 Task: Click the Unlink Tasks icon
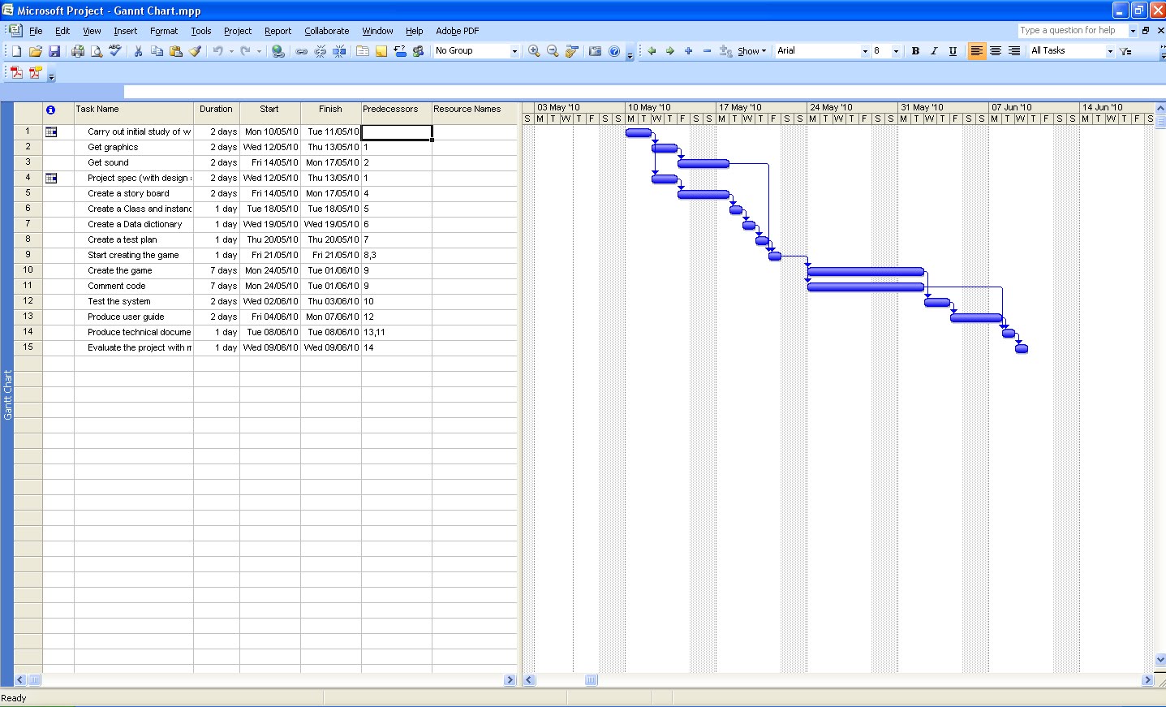[x=319, y=50]
